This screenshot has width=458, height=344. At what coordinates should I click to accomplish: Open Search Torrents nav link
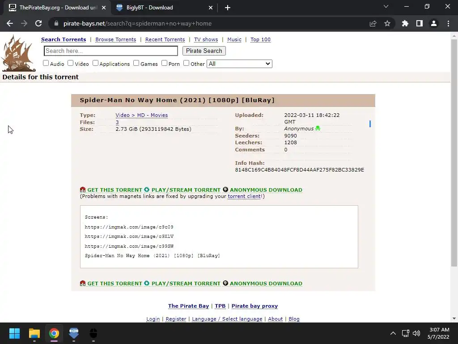click(x=64, y=39)
